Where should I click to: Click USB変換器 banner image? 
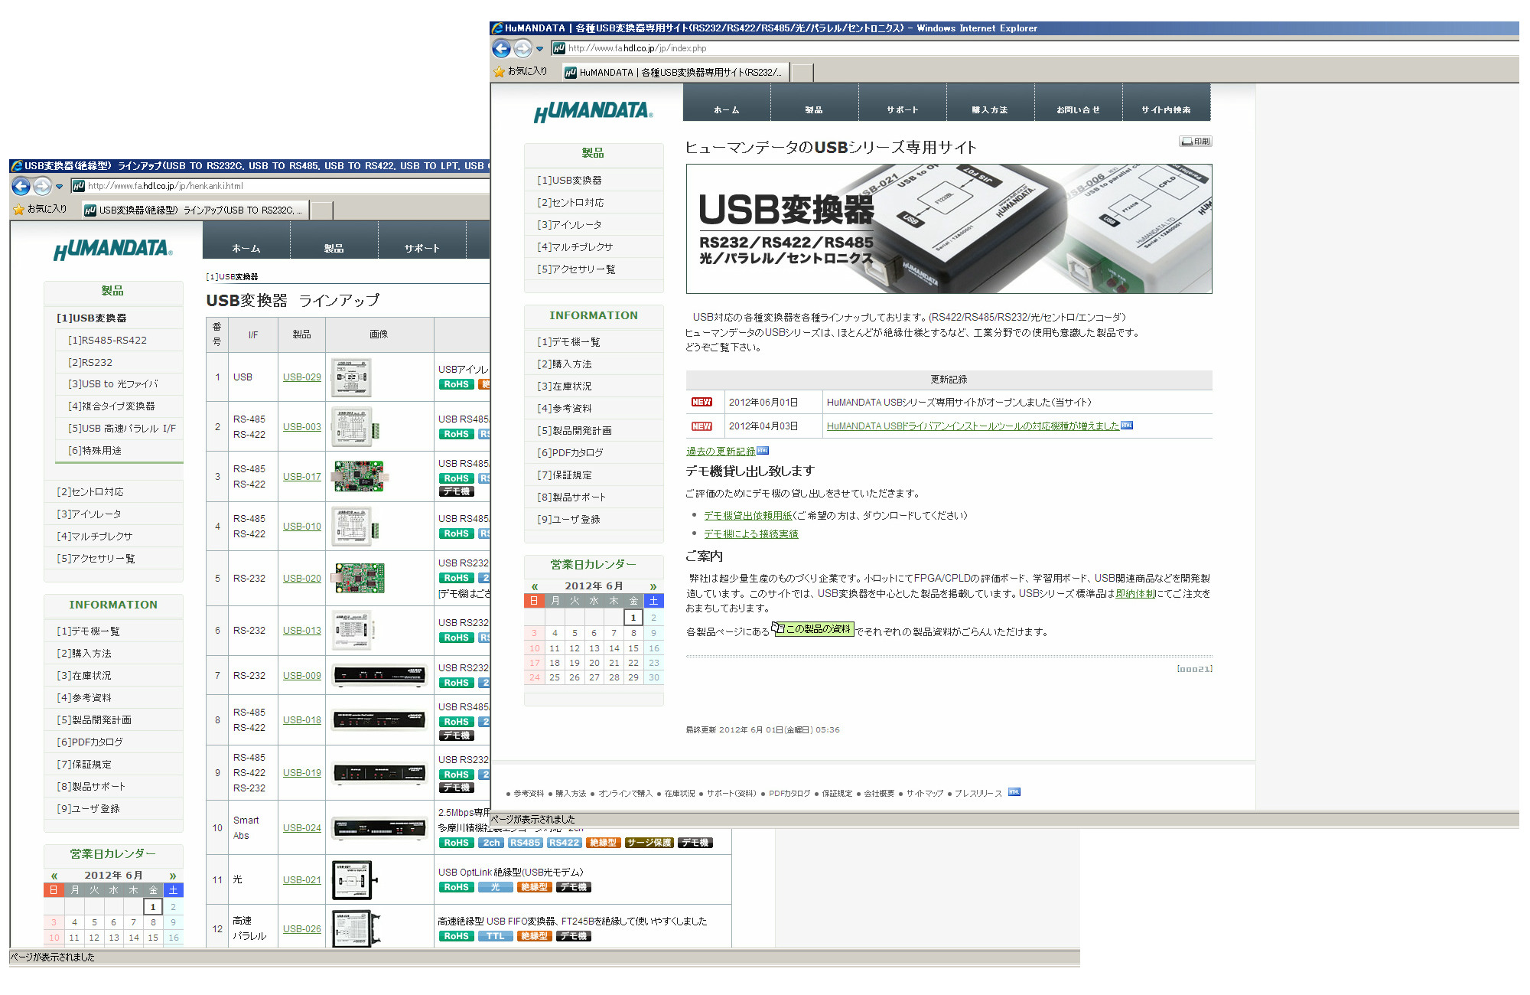949,229
